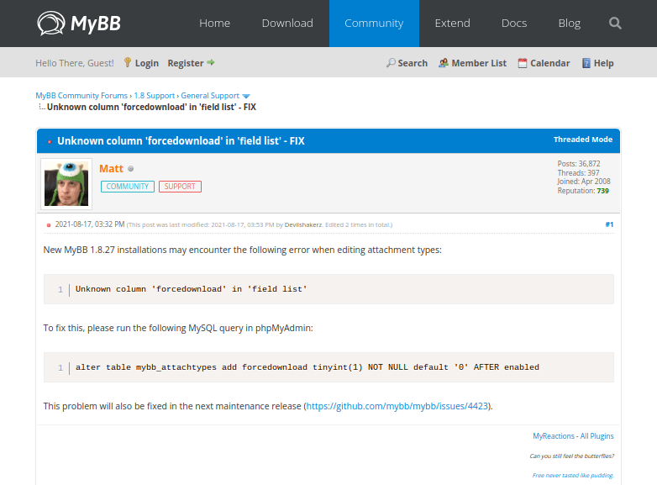Viewport: 657px width, 485px height.
Task: Click the SUPPORT badge
Action: (180, 187)
